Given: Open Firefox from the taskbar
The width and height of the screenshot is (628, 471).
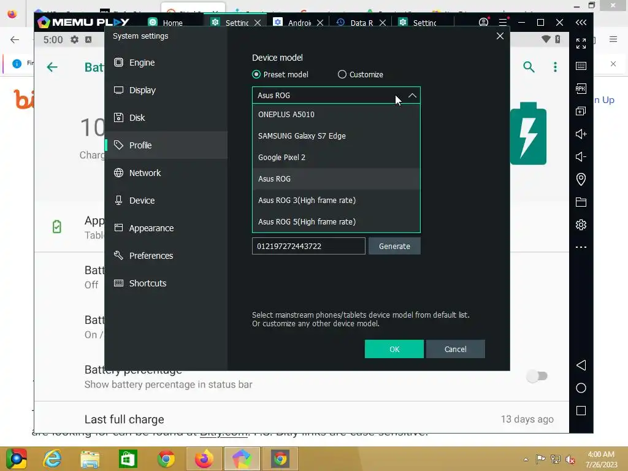Looking at the screenshot, I should pos(204,459).
